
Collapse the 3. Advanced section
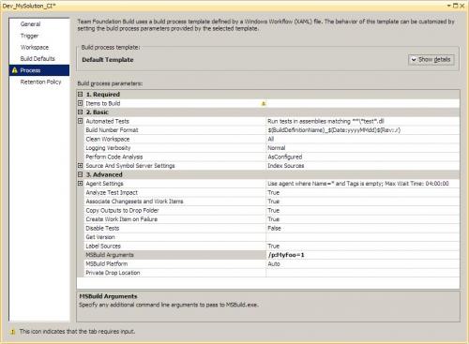click(81, 174)
